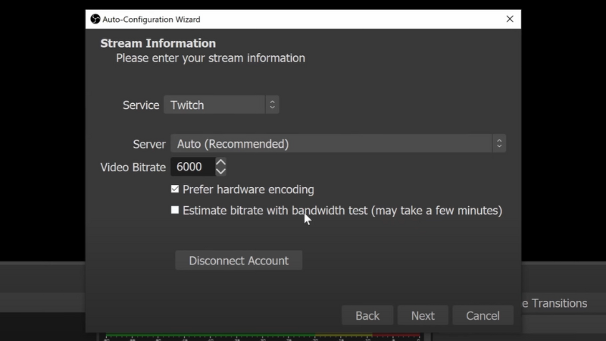
Task: Click the Video Bitrate field showing 6000
Action: [193, 167]
